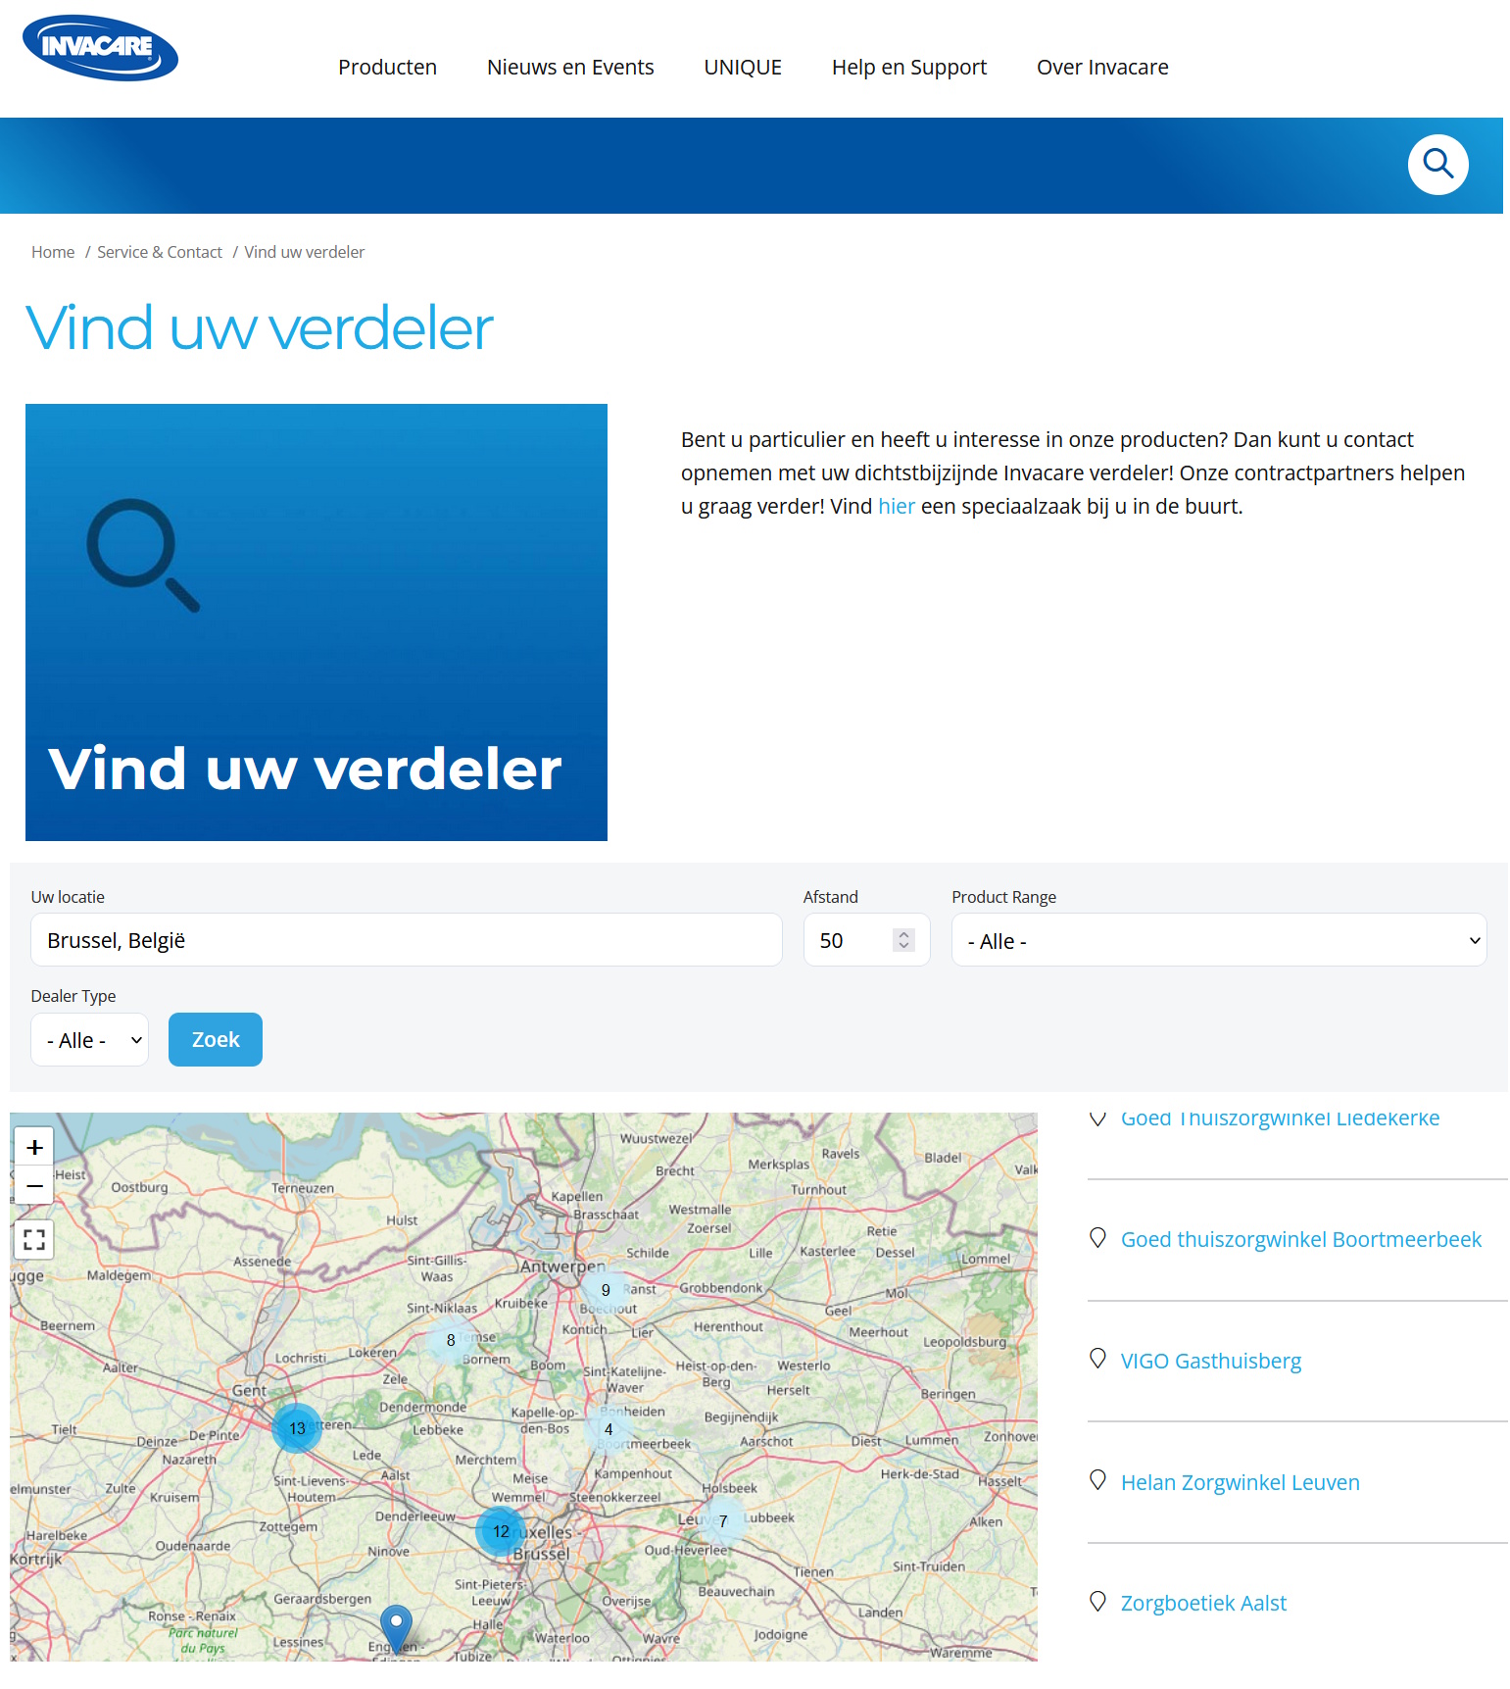Toggle fullscreen map view
1510x1689 pixels.
click(x=34, y=1239)
